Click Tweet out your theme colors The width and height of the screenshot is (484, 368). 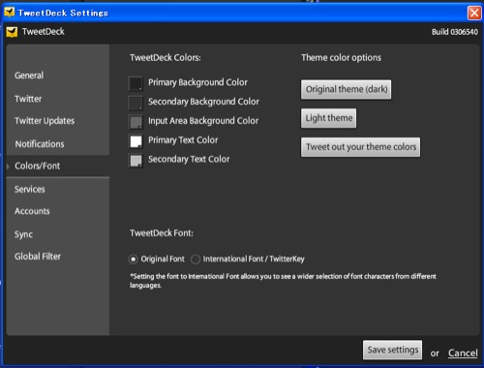tap(360, 147)
